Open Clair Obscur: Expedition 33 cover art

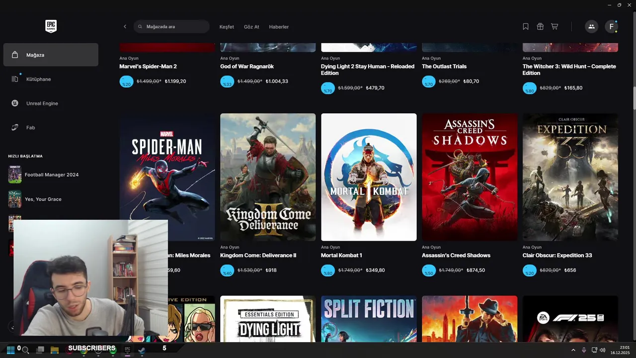[570, 177]
